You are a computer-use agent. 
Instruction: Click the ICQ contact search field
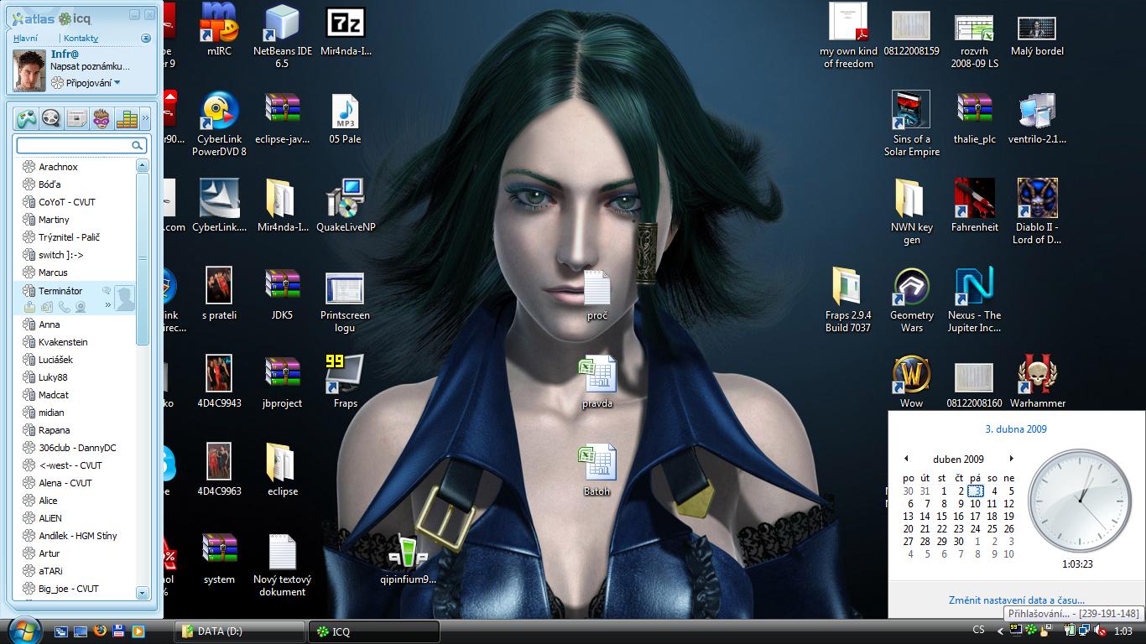click(x=74, y=146)
